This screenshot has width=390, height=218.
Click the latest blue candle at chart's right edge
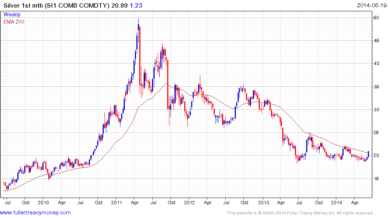point(368,154)
